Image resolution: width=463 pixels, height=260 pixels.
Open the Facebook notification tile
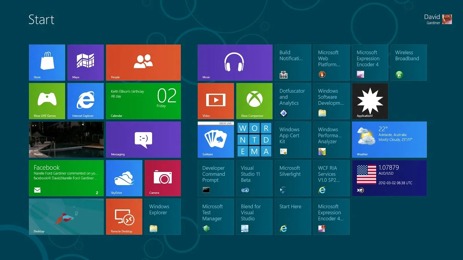click(66, 178)
